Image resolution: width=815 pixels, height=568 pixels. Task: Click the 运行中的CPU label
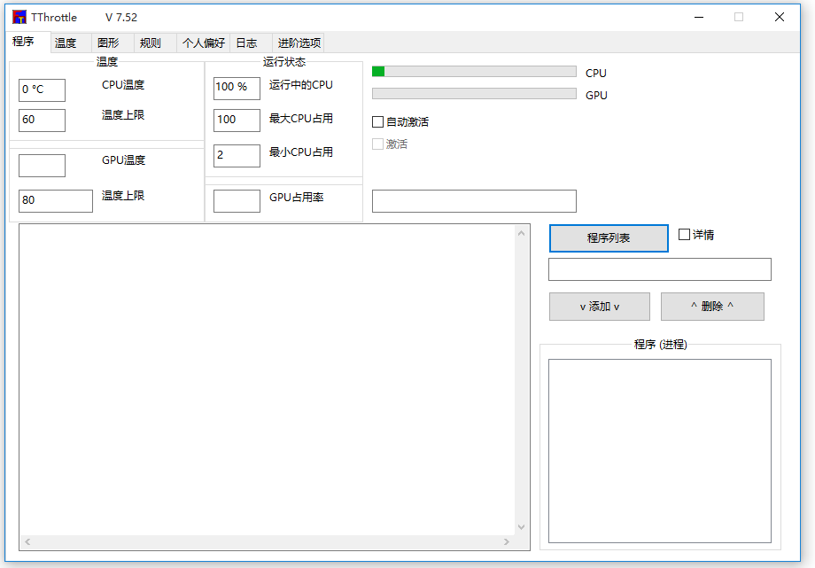point(301,85)
